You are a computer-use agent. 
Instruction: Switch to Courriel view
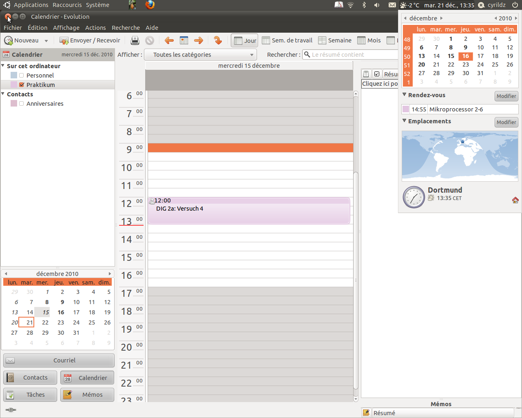click(59, 360)
